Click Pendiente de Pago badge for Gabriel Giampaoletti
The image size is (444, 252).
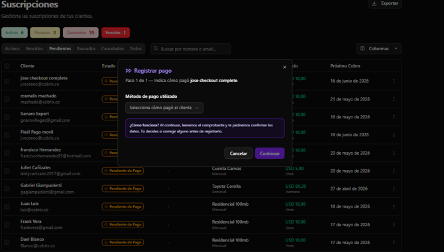click(x=123, y=189)
